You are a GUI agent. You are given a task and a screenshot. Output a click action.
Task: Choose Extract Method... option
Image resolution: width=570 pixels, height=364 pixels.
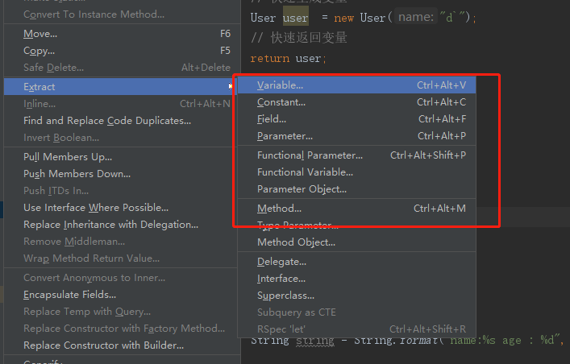356,208
